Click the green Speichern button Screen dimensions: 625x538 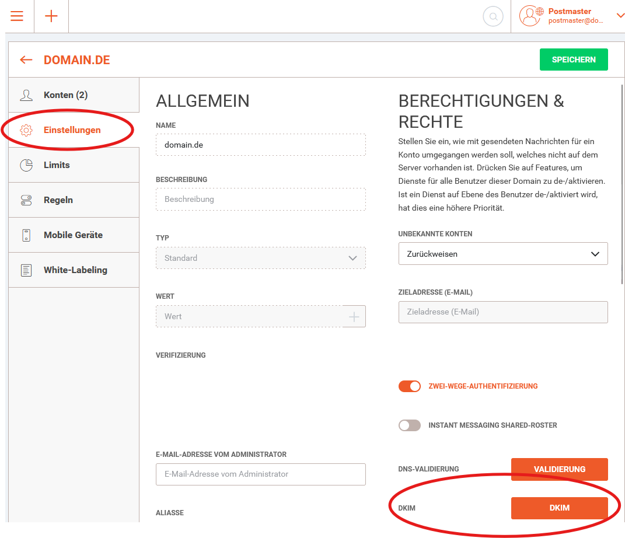pos(573,60)
